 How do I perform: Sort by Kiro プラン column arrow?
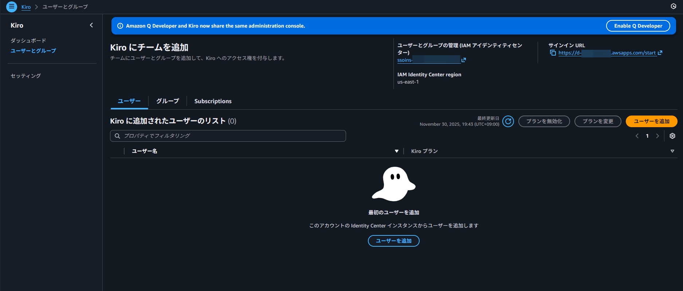pos(672,151)
